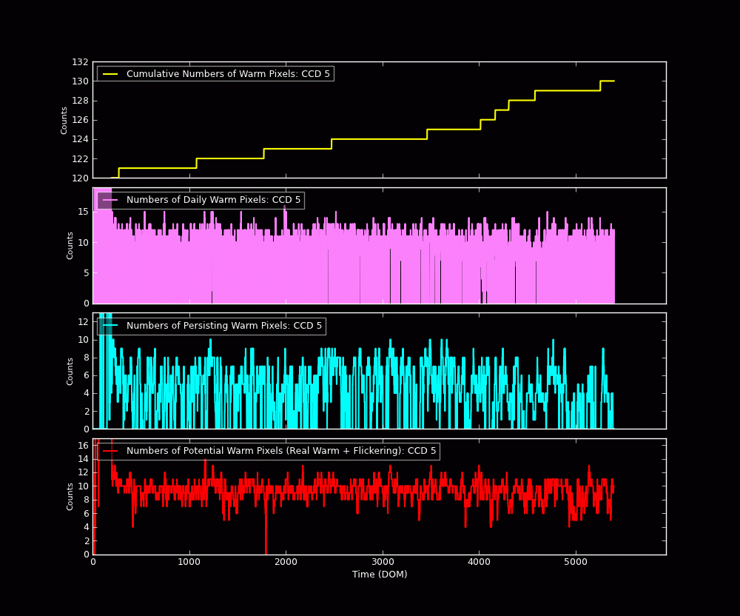This screenshot has width=740, height=616.
Task: Click the red line's deep dip to zero near 1800
Action: coord(266,552)
